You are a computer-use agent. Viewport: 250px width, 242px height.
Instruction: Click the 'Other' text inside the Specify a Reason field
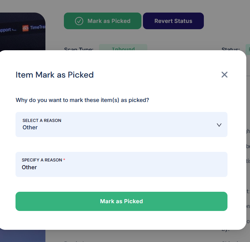coord(29,167)
